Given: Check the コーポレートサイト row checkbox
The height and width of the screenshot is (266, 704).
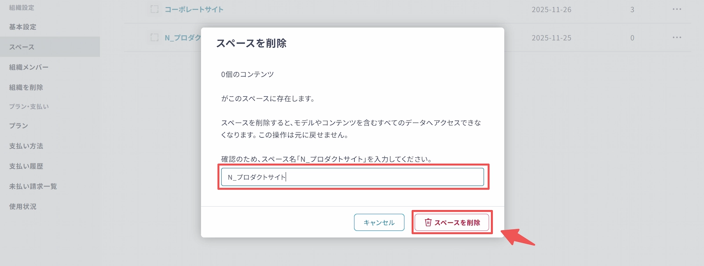Looking at the screenshot, I should [154, 9].
